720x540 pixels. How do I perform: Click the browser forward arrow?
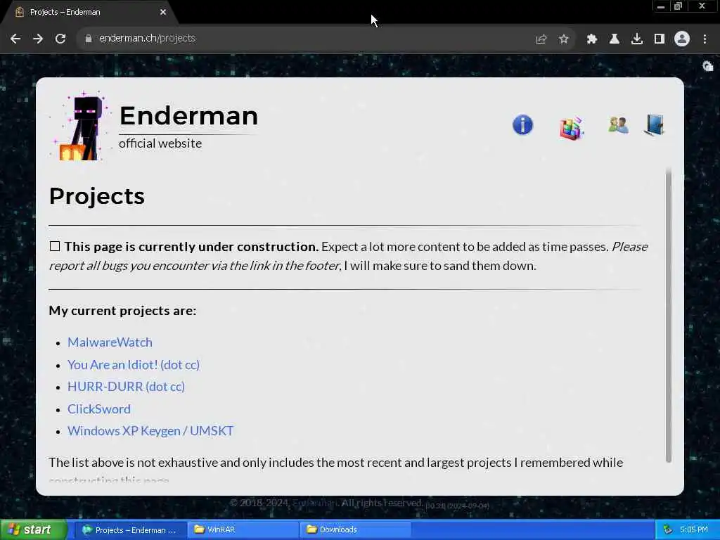[38, 39]
